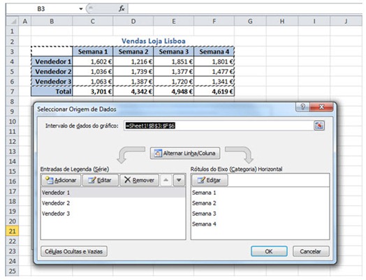This screenshot has height=280, width=366.
Task: Select Semana 4 in the axis labels list
Action: [260, 224]
